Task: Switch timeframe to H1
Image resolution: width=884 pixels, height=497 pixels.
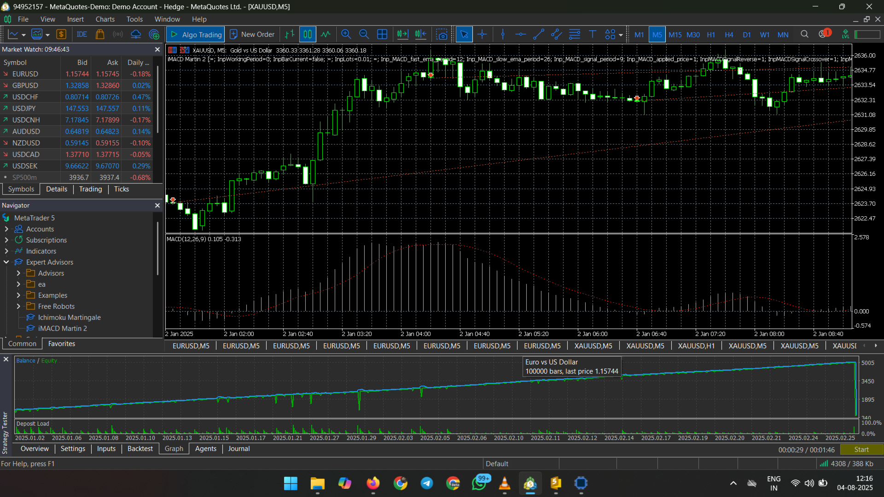Action: pyautogui.click(x=711, y=35)
